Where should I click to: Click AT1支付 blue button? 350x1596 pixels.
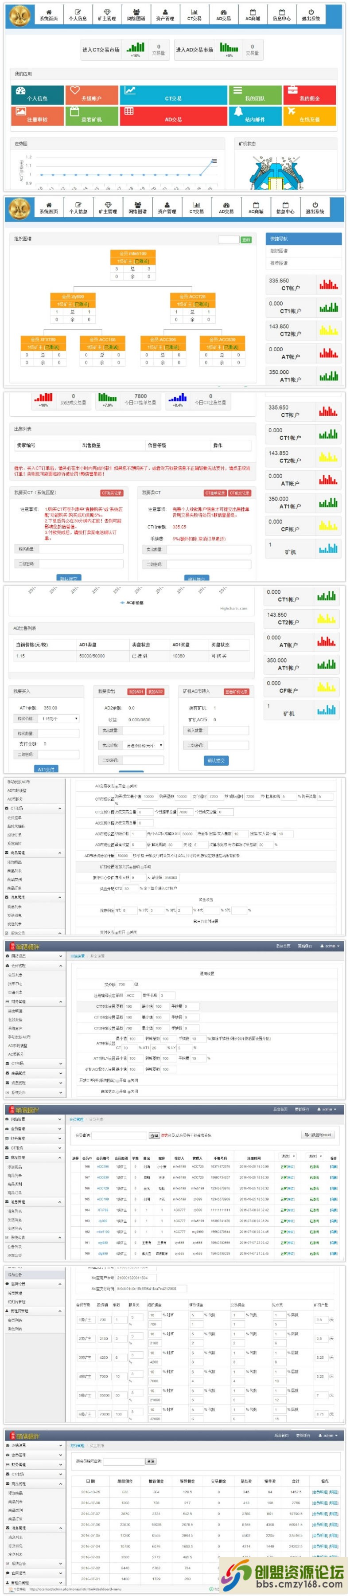47,769
